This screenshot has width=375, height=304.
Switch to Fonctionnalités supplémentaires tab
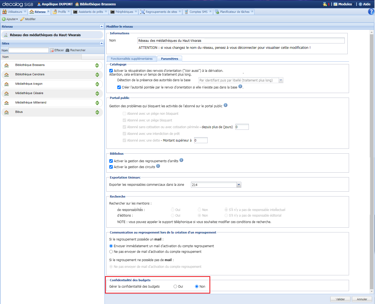132,59
